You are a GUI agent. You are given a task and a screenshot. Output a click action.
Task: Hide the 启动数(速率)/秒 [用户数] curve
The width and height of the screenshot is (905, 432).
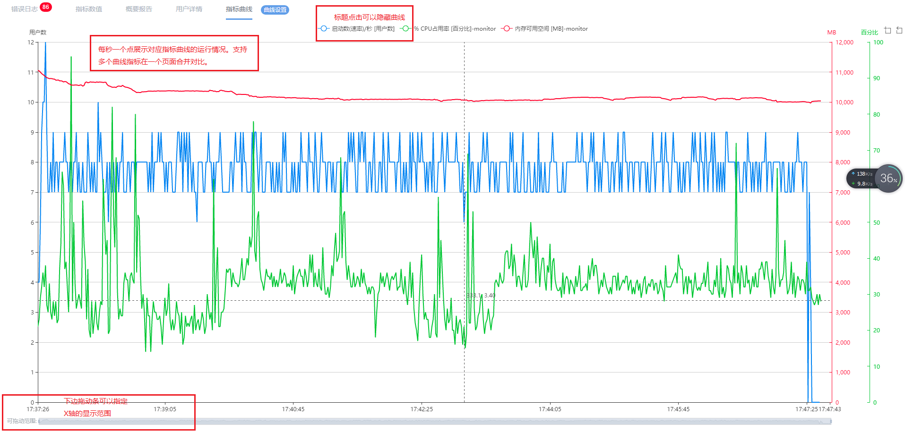coord(362,29)
